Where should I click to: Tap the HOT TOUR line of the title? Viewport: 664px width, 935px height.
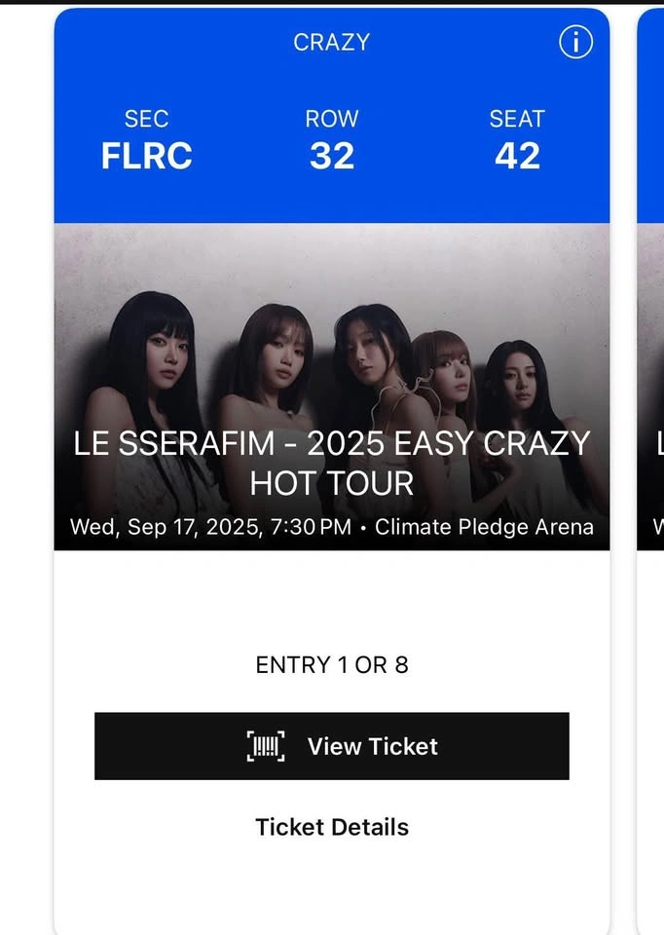click(332, 483)
